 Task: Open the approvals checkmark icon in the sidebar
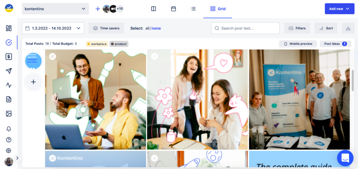point(9,42)
